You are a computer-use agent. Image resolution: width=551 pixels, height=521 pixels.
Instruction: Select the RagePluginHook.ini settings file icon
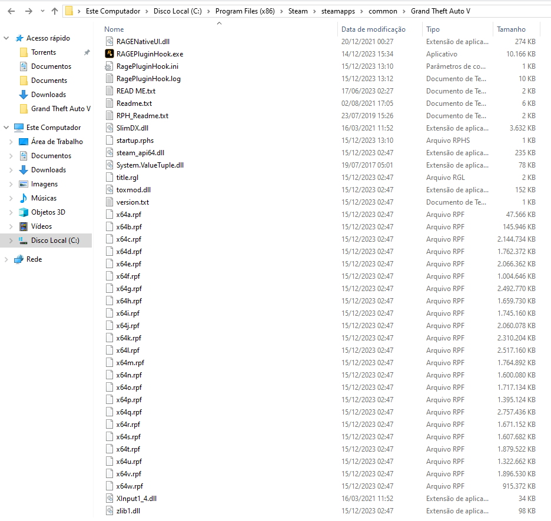[109, 66]
